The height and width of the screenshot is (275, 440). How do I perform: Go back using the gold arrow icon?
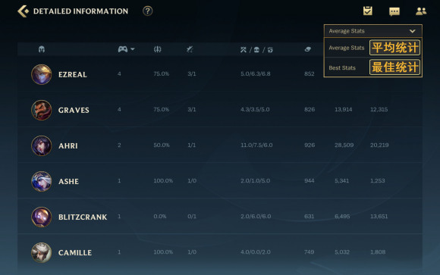(x=23, y=11)
